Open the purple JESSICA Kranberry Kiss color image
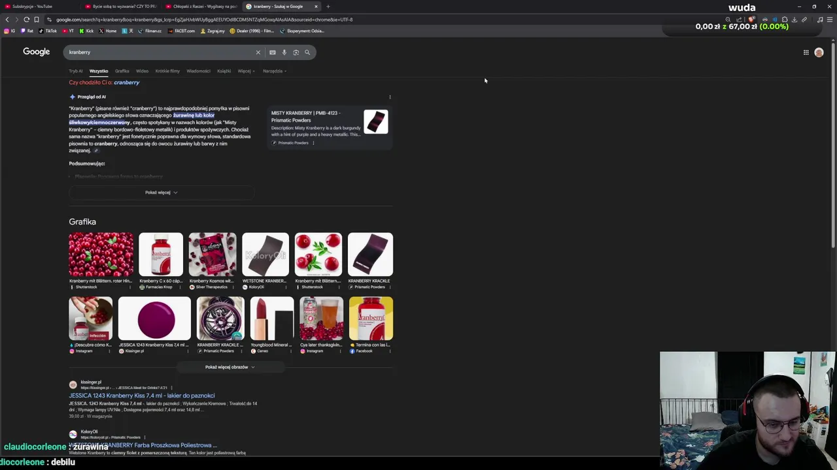This screenshot has width=837, height=470. (x=155, y=319)
